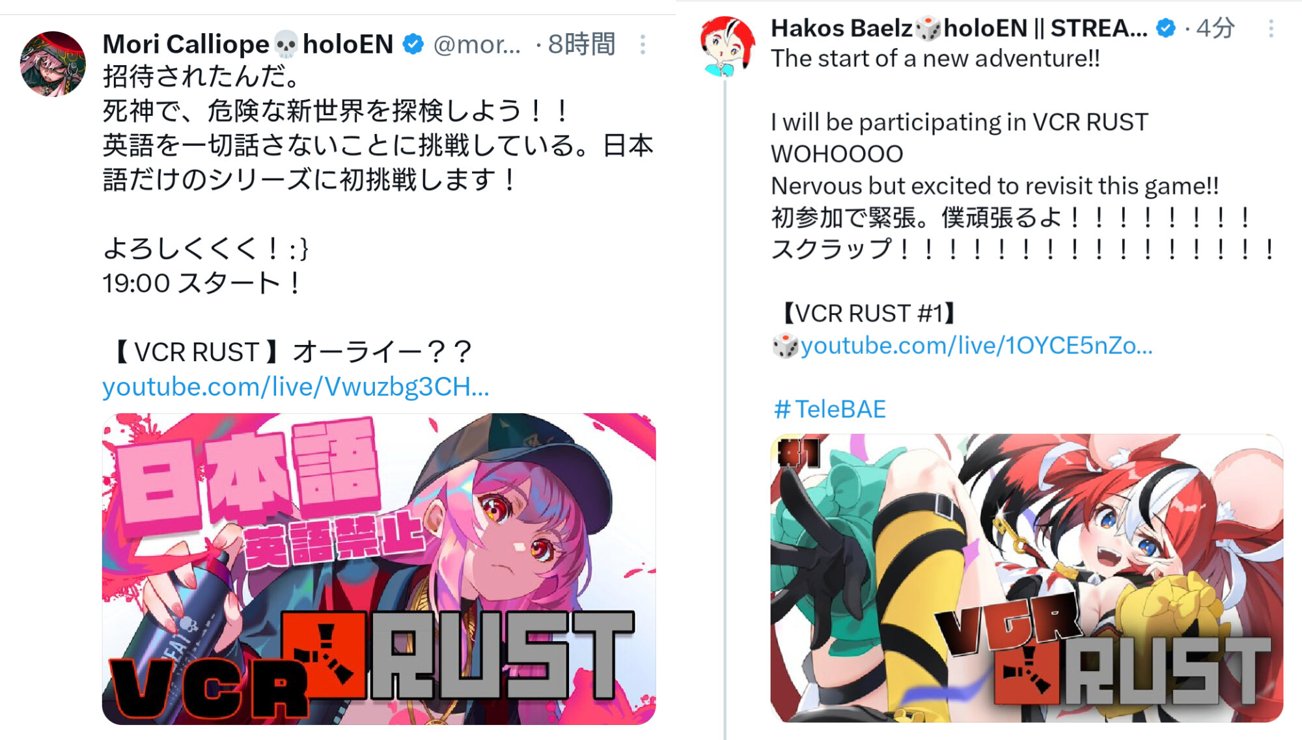Click the dice emoji before the YouTube link

(x=785, y=346)
